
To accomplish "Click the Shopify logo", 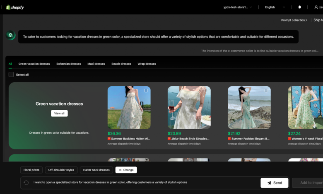I will 14,7.
